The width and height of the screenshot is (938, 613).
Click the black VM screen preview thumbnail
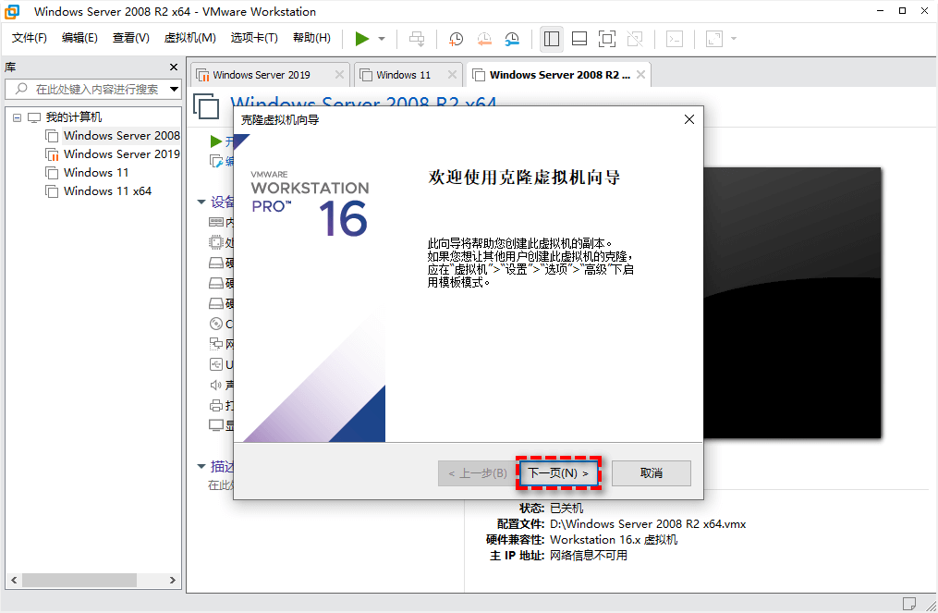pyautogui.click(x=792, y=303)
